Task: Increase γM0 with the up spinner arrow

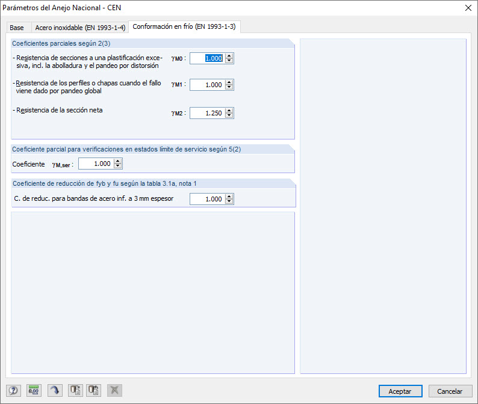Action: click(x=229, y=56)
